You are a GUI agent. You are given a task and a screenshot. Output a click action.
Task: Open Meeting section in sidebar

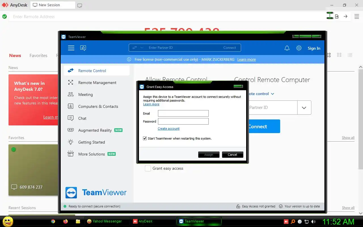tap(97, 94)
